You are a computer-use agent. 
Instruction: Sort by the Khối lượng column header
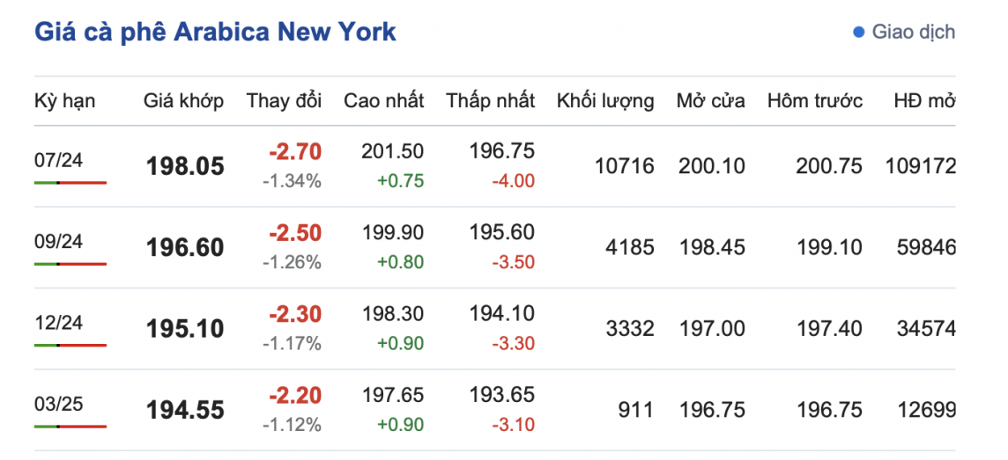click(x=604, y=101)
